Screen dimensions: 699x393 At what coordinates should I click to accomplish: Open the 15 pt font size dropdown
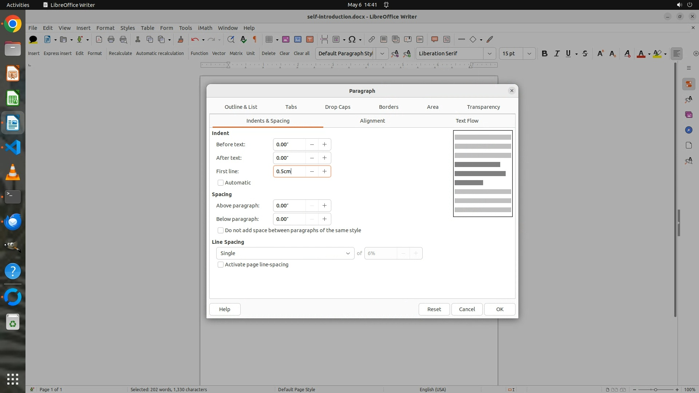point(529,53)
